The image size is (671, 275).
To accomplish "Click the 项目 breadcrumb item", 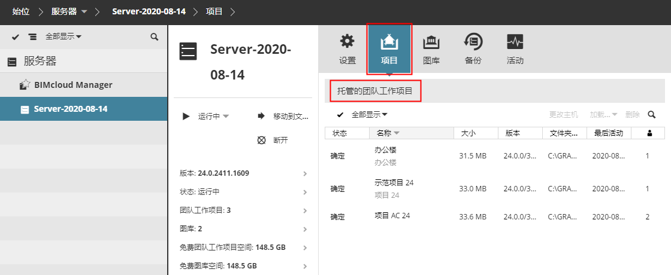I will point(214,11).
